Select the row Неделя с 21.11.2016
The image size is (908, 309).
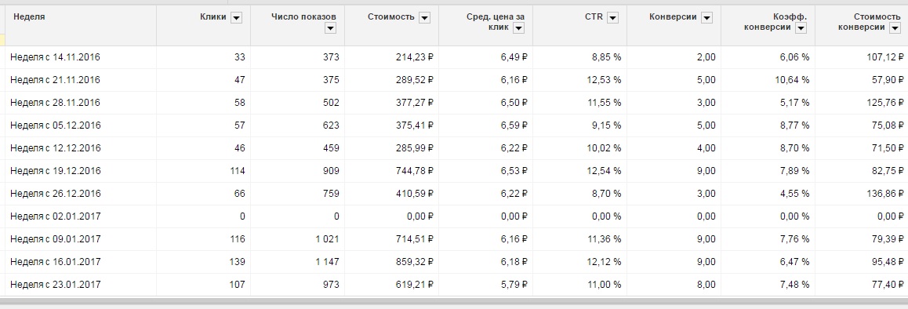(x=454, y=80)
